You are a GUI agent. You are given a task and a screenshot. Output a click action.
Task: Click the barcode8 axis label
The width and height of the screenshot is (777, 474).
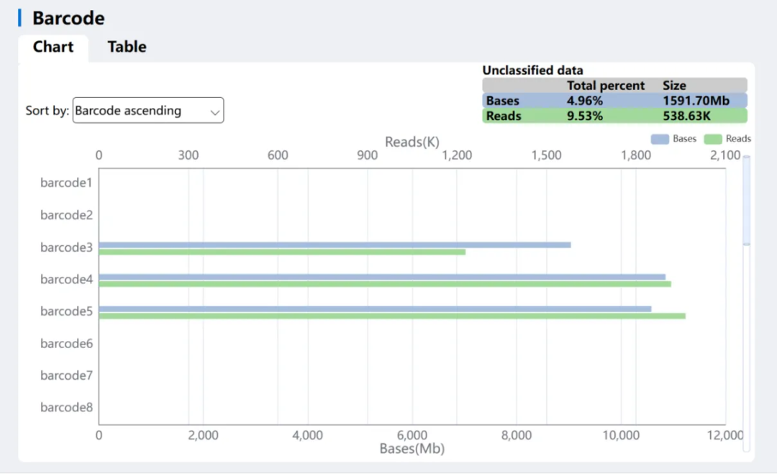point(66,407)
